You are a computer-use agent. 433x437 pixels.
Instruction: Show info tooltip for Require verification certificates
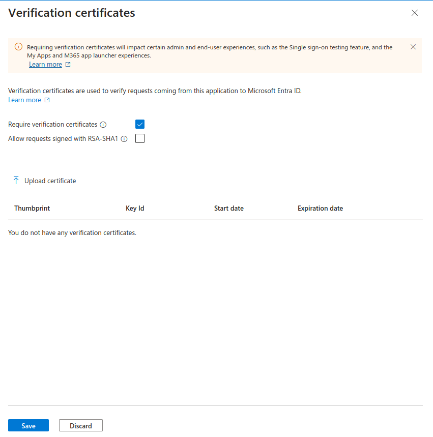[103, 125]
